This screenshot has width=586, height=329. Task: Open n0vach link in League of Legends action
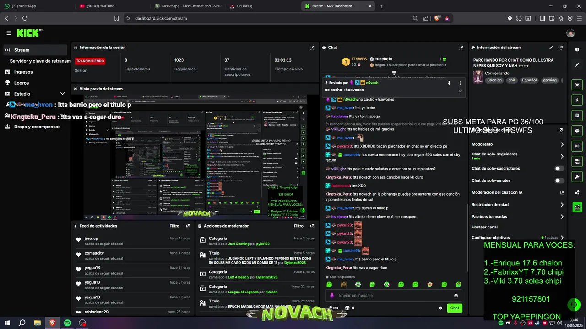pyautogui.click(x=271, y=292)
